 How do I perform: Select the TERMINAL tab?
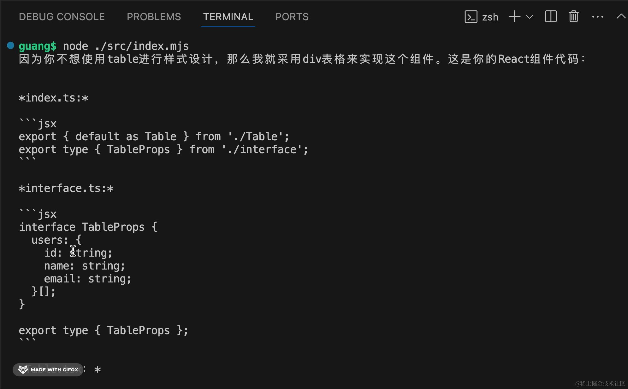click(228, 17)
